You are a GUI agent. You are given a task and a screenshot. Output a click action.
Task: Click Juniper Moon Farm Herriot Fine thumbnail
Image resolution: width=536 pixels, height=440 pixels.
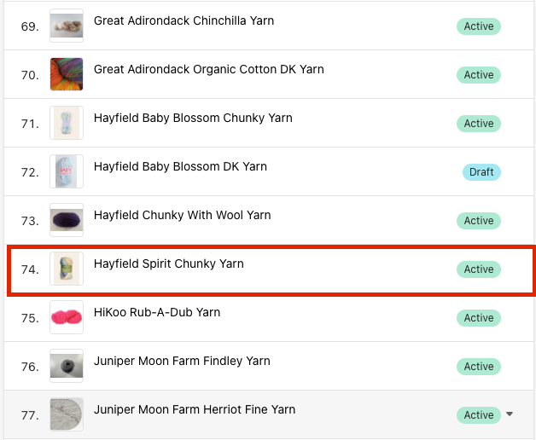pos(67,415)
